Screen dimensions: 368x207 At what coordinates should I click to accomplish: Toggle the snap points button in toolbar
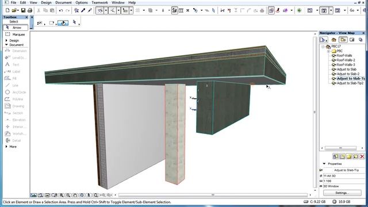point(113,10)
